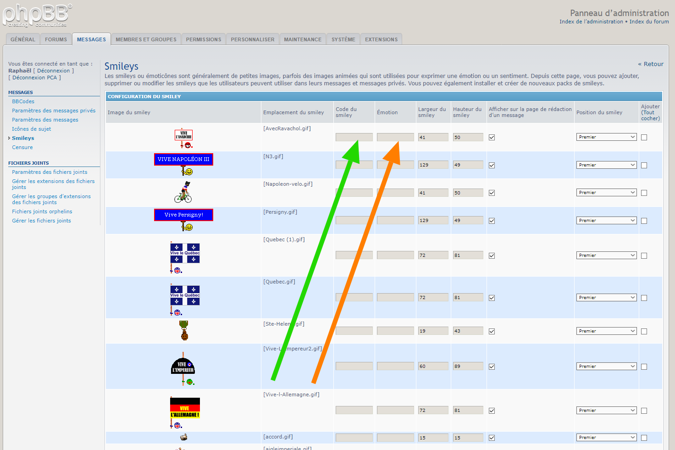
Task: Open the position dropdown for Ste-Helene.gif
Action: click(606, 331)
